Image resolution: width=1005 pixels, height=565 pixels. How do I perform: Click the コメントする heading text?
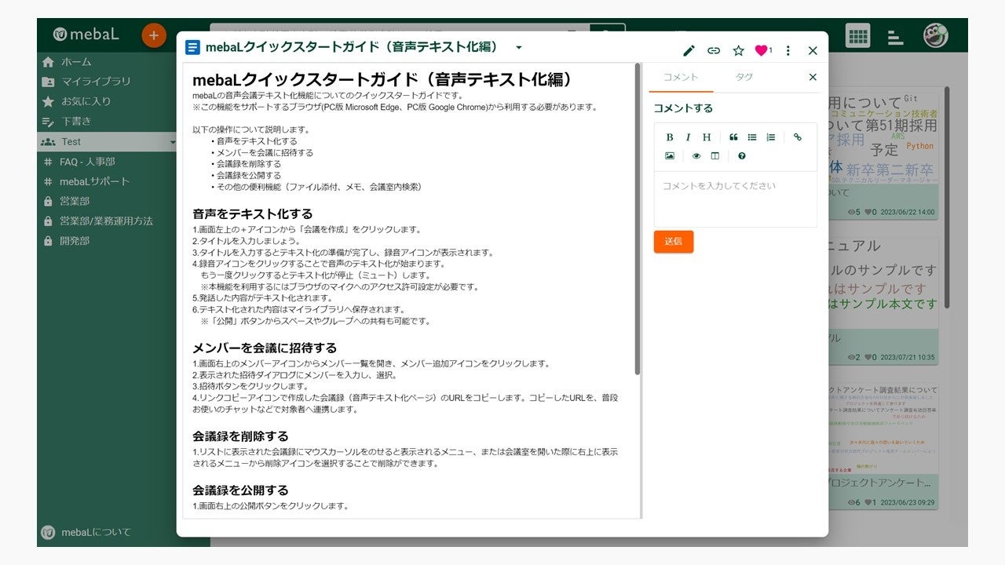click(x=683, y=108)
